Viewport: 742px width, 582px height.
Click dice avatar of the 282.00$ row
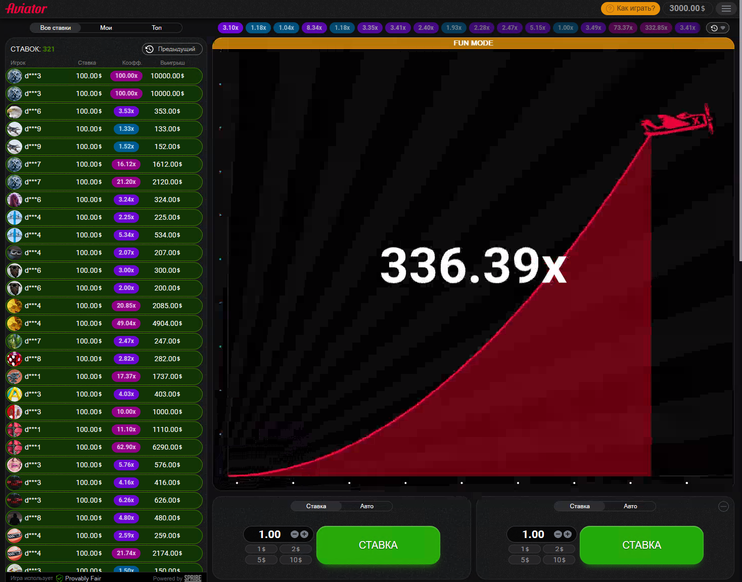[15, 359]
